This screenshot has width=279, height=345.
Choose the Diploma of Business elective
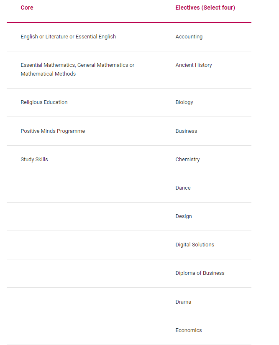pyautogui.click(x=200, y=273)
